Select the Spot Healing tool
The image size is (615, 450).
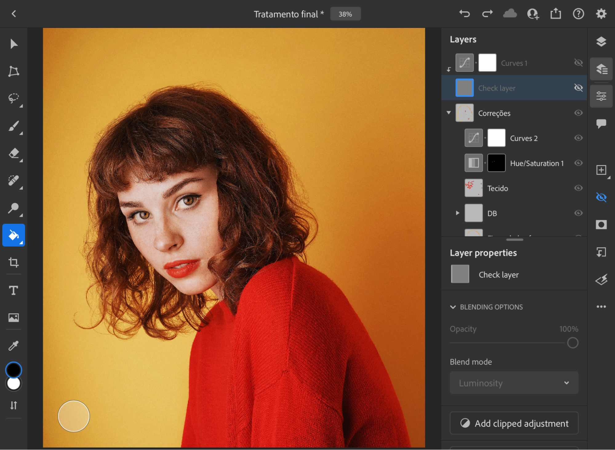tap(14, 181)
